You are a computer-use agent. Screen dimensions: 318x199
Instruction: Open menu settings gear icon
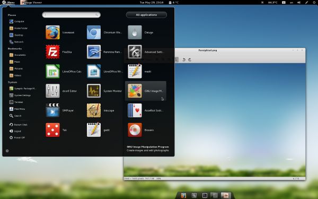(7, 151)
